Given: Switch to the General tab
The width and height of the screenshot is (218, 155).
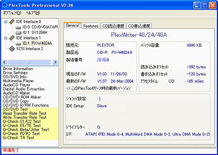Looking at the screenshot, I should [73, 25].
